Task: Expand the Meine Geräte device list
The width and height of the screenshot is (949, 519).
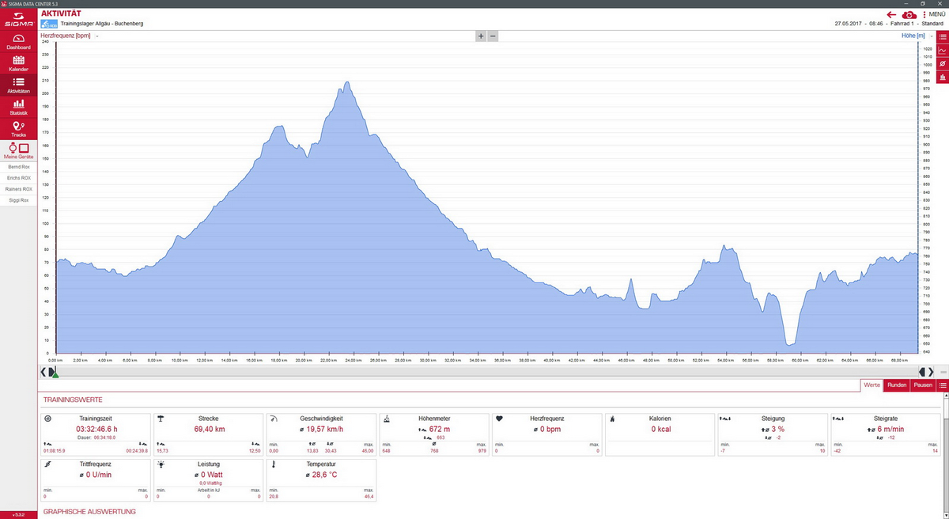Action: pos(18,150)
